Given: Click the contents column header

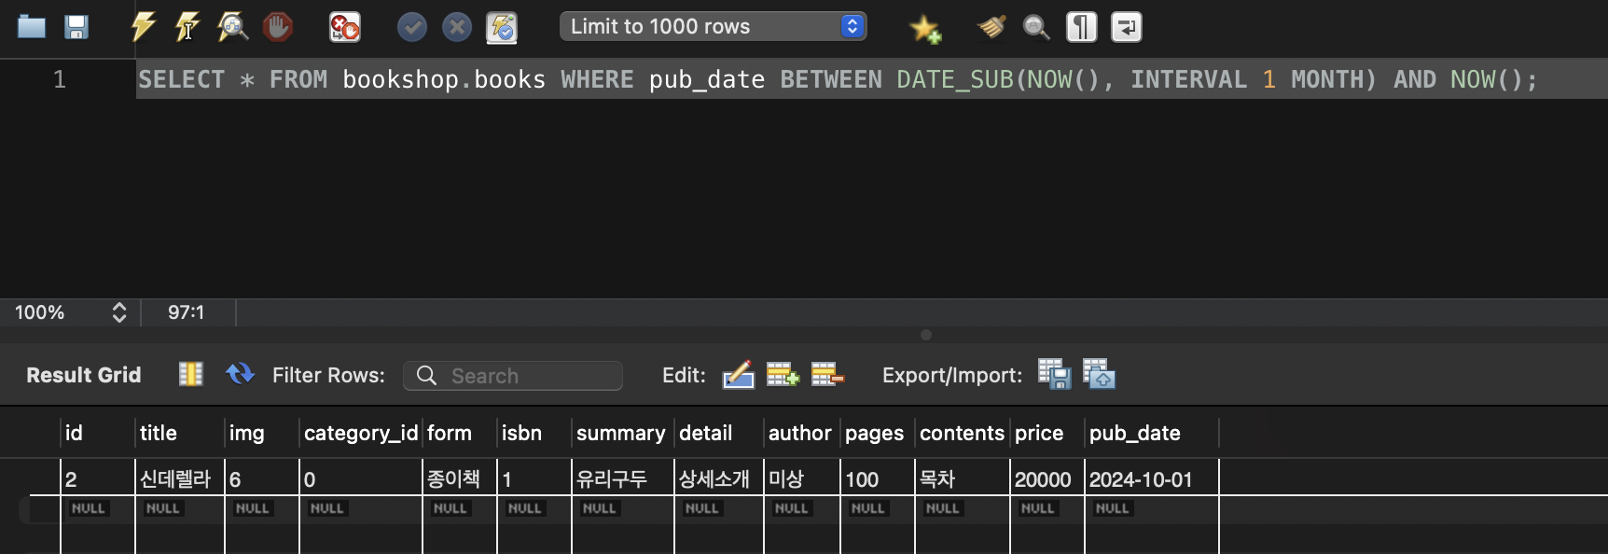Looking at the screenshot, I should point(962,433).
